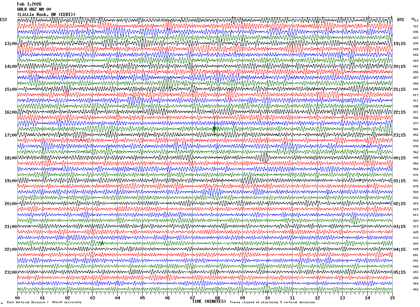Click the 20:15 UTC time label
The image size is (420, 307).
[x=400, y=67]
